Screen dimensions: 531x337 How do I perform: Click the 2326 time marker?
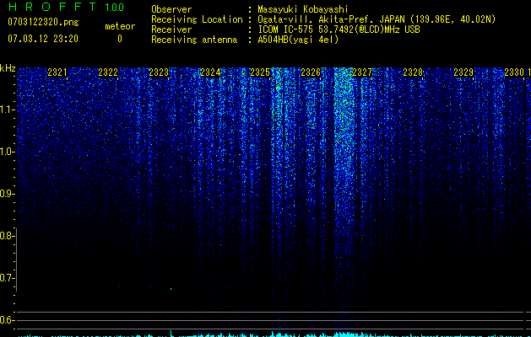tap(311, 72)
